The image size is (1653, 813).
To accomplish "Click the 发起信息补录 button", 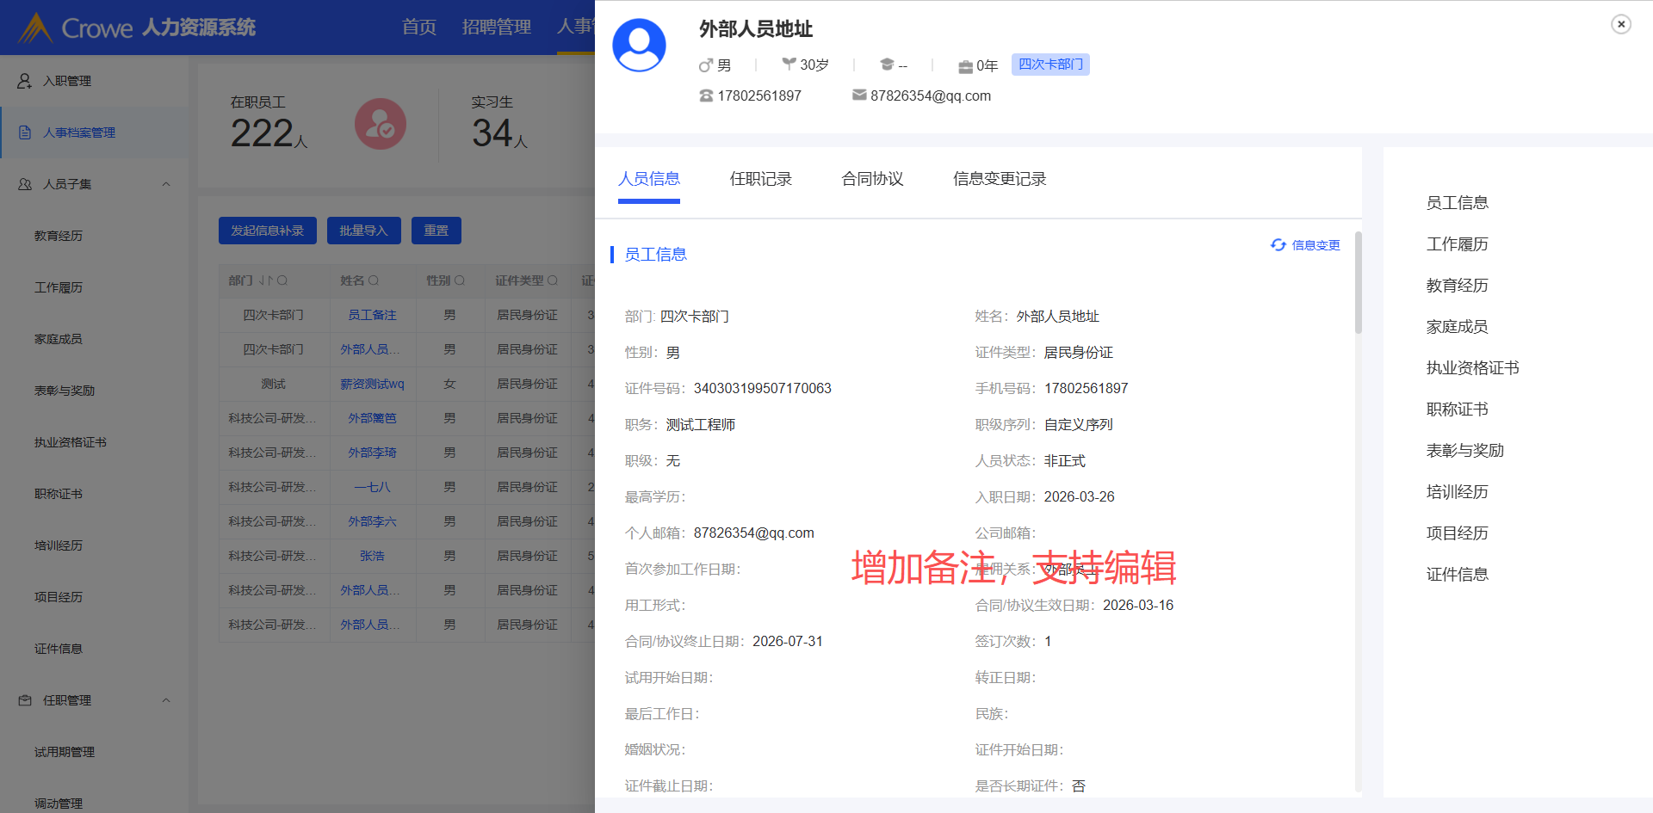I will point(267,231).
